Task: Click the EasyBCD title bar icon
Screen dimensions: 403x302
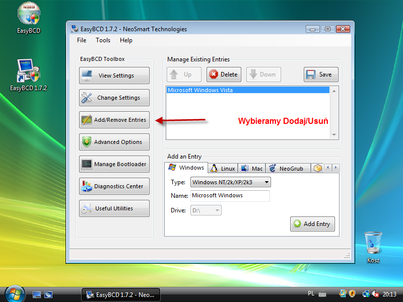Action: [x=75, y=29]
